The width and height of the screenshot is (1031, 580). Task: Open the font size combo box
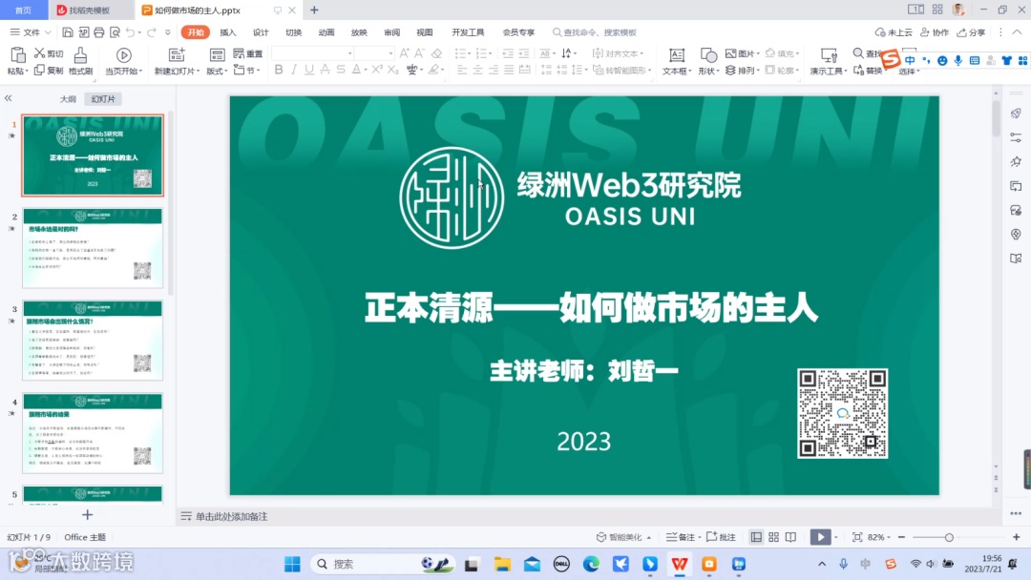375,53
